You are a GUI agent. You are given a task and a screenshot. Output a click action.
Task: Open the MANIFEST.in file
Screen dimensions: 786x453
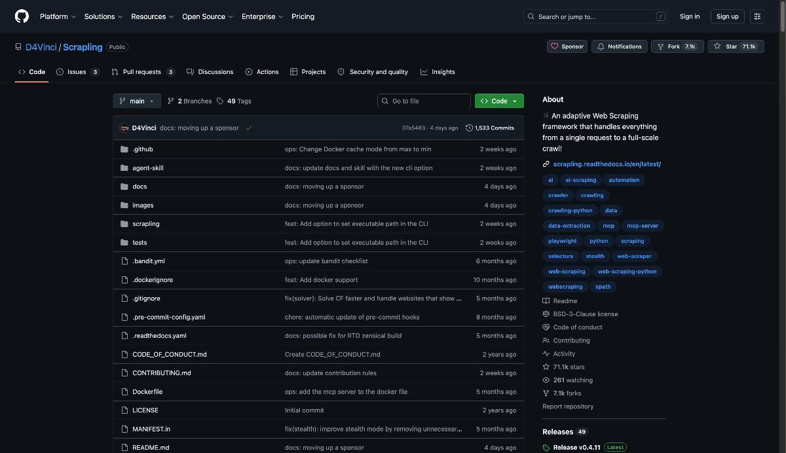151,429
